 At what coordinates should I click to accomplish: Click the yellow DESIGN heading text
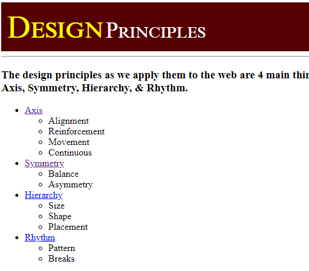coord(55,28)
